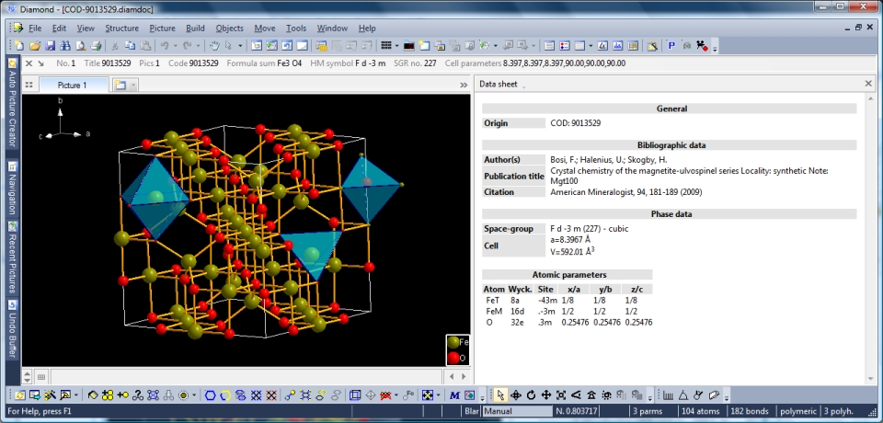Click the red O legend swatch
This screenshot has height=423, width=883.
click(x=453, y=358)
